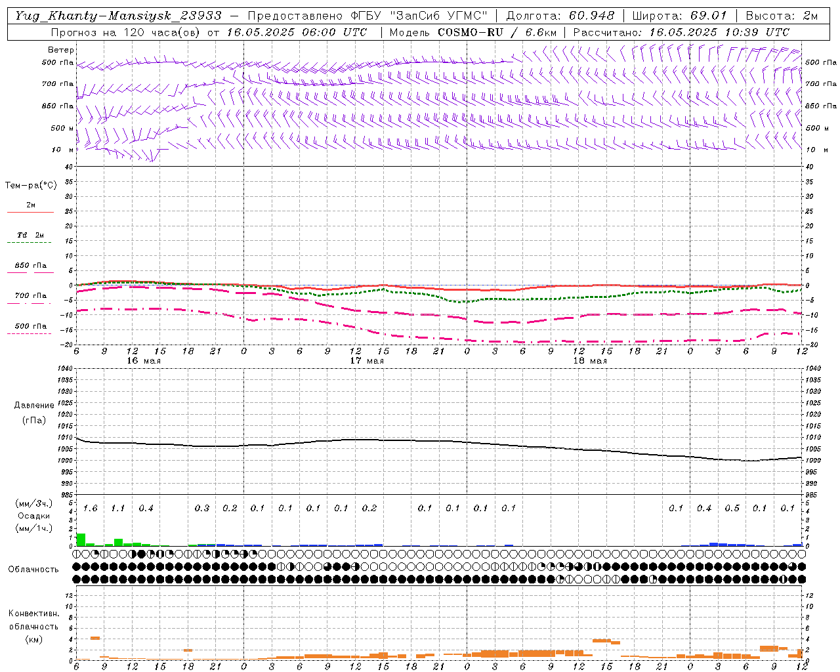Click the 1.6 precipitation value
The height and width of the screenshot is (672, 840).
(x=90, y=509)
